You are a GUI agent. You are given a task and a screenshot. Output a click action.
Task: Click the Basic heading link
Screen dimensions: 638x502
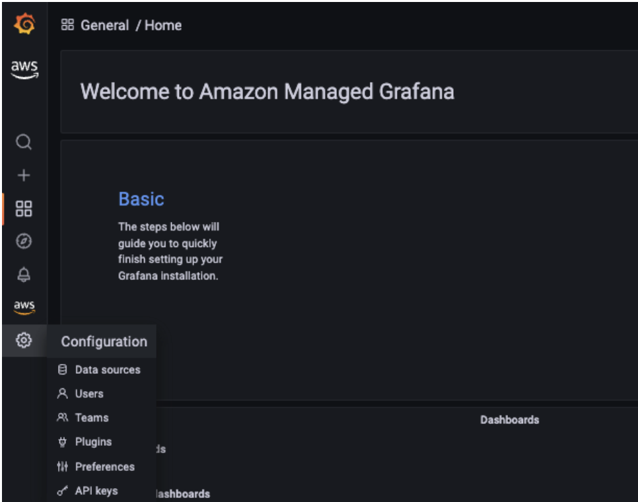pos(141,199)
